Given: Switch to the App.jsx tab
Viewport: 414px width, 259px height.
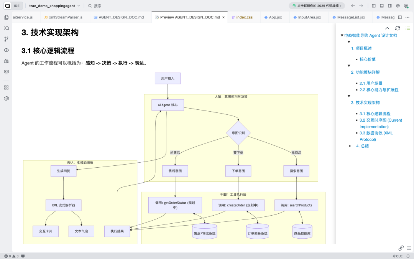Looking at the screenshot, I should pos(274,17).
